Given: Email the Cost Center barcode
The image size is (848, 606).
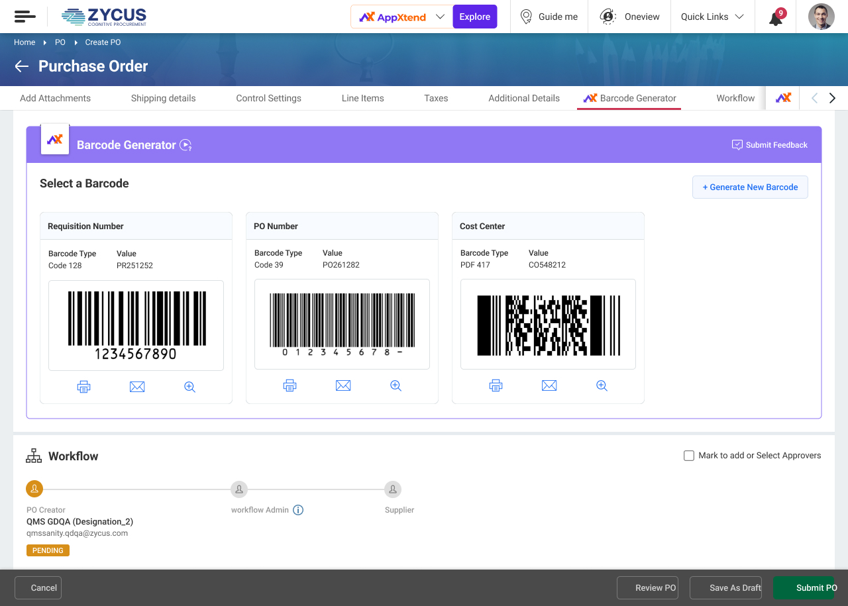Looking at the screenshot, I should [x=549, y=385].
